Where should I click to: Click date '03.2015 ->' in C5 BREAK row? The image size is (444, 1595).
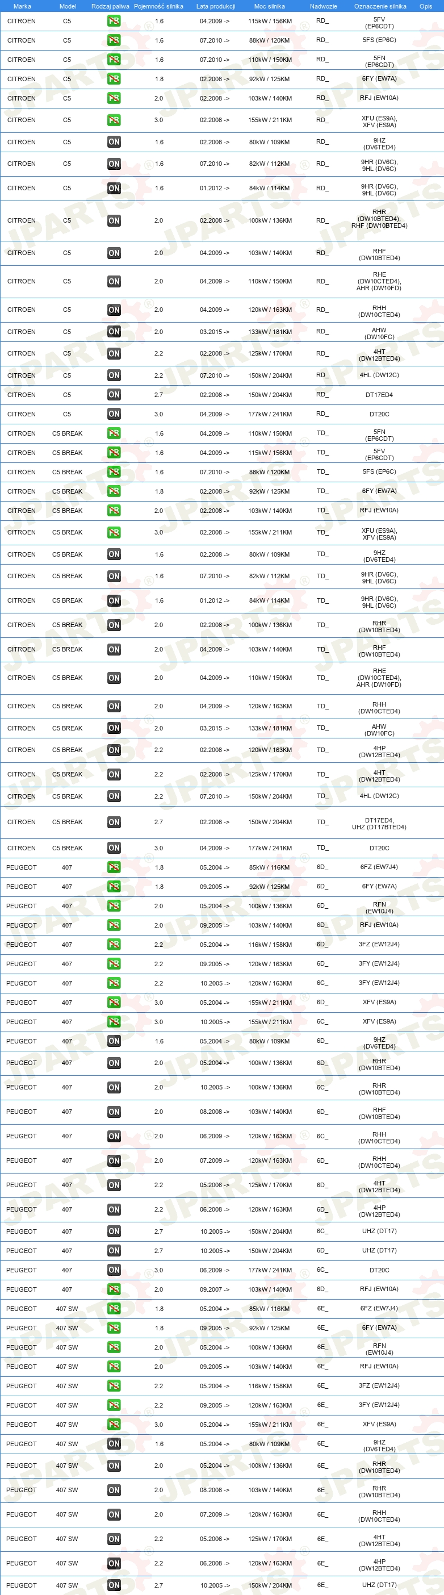click(x=214, y=728)
